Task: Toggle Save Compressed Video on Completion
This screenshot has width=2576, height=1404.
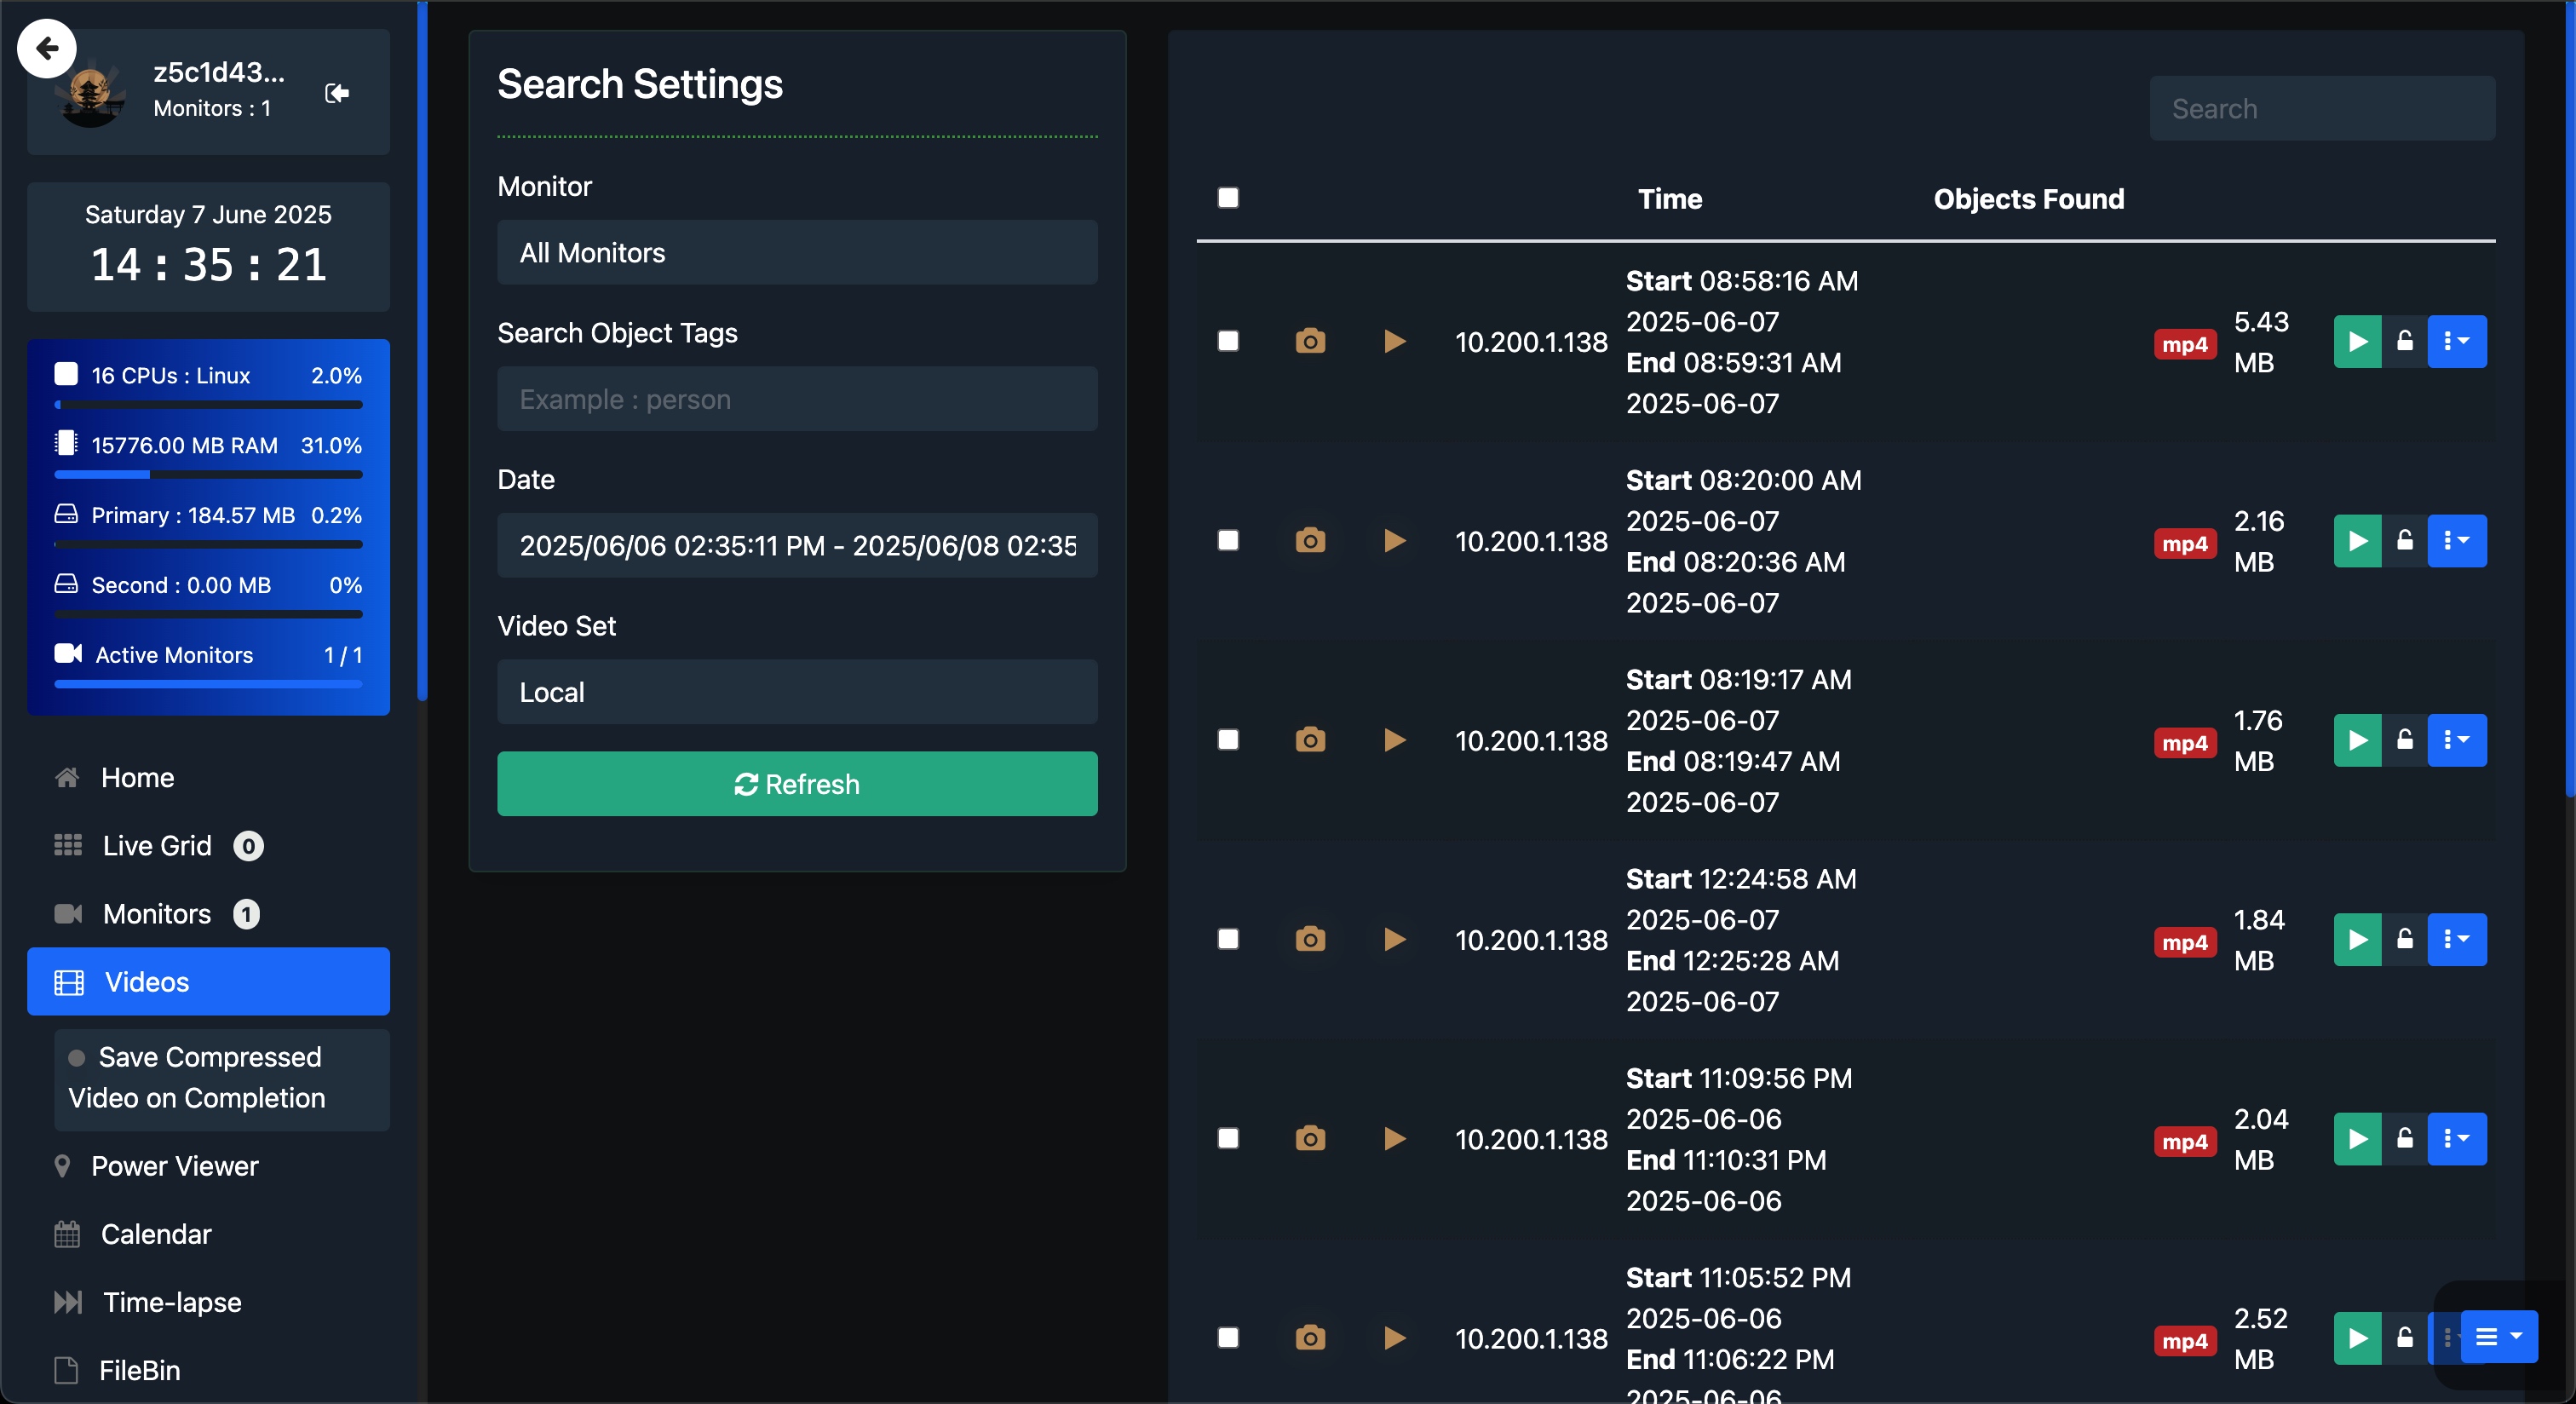Action: [210, 1077]
